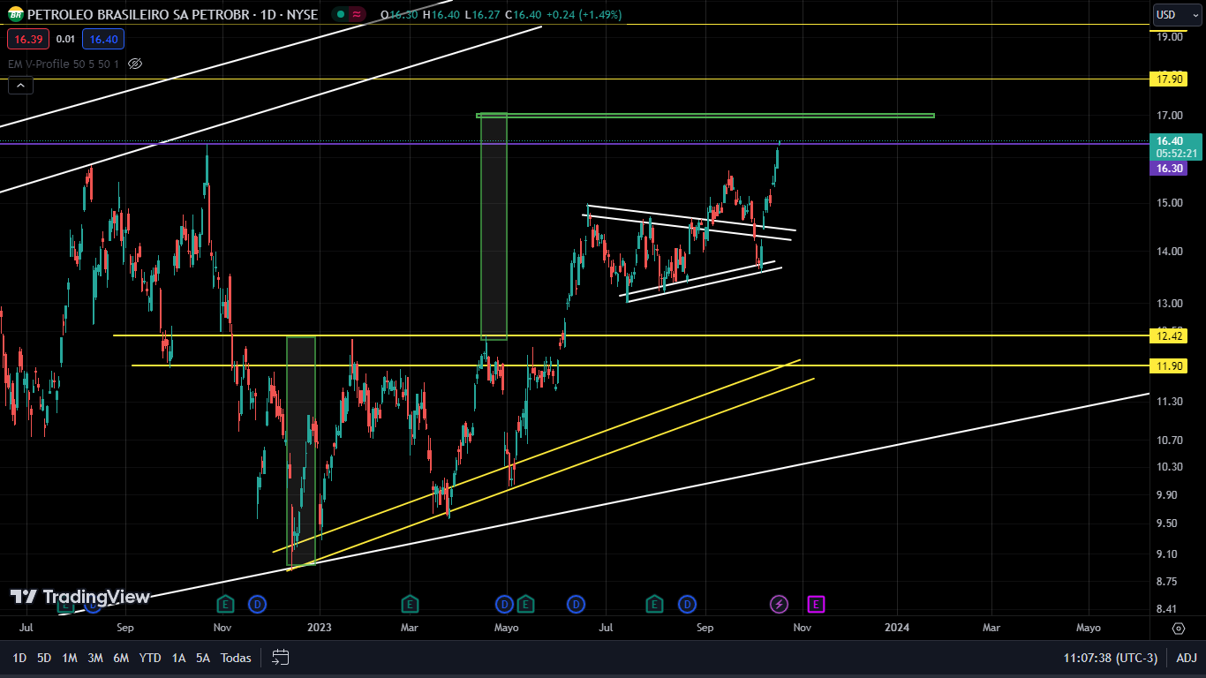This screenshot has width=1206, height=678.
Task: Click the yellow 12.42 horizontal line label
Action: click(x=1170, y=335)
